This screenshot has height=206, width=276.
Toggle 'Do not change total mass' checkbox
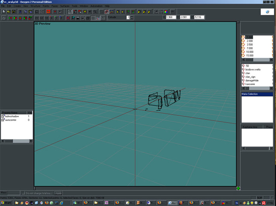[x=23, y=193]
